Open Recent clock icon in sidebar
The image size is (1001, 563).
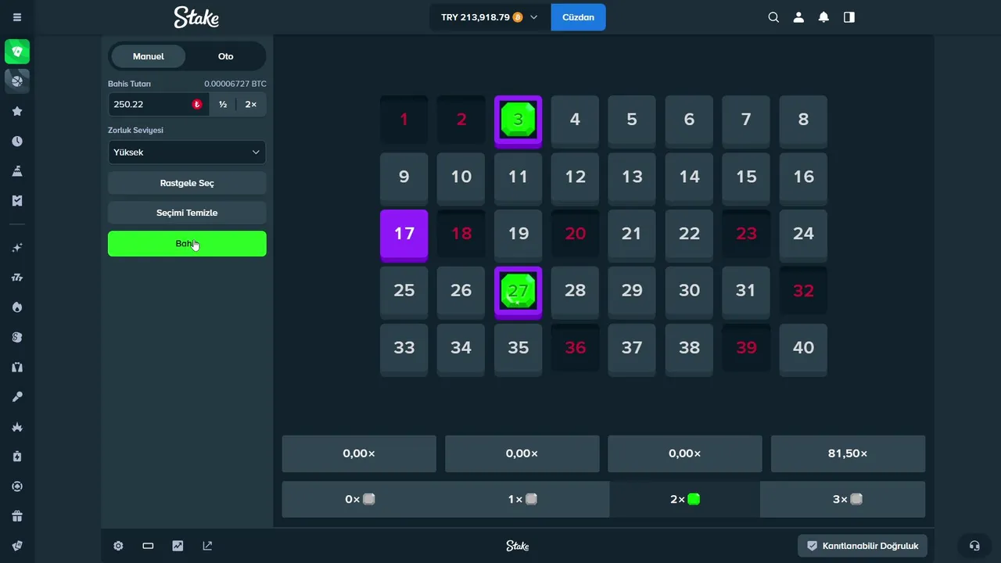17,142
